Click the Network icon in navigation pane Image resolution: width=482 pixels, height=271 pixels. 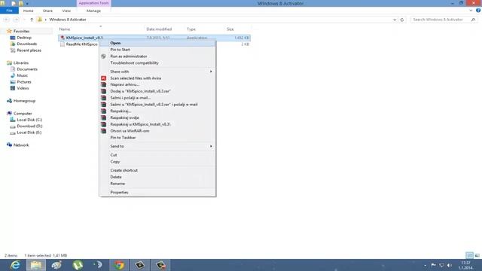click(x=10, y=145)
